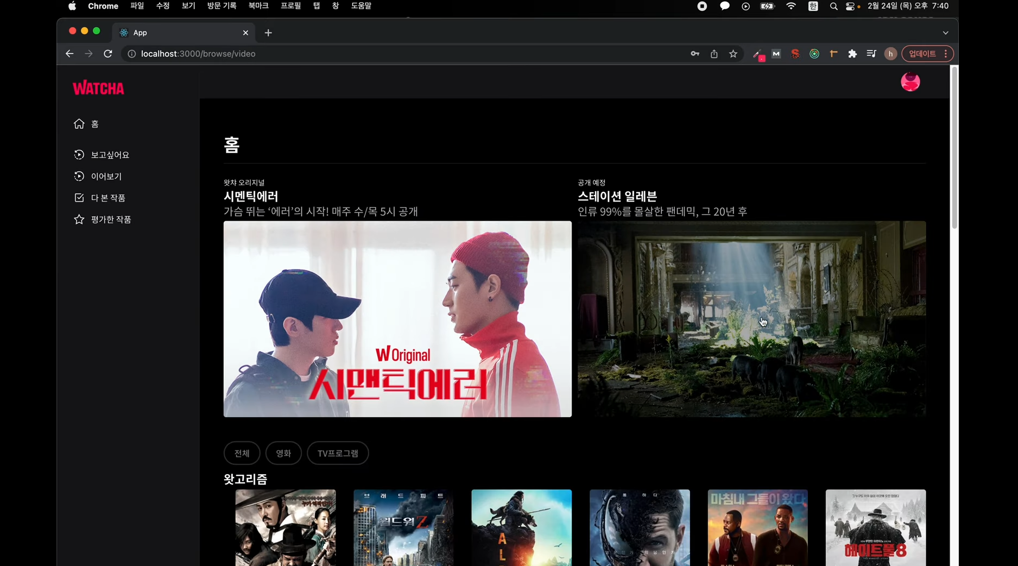
Task: Open Control Center in the menu bar
Action: coord(851,6)
